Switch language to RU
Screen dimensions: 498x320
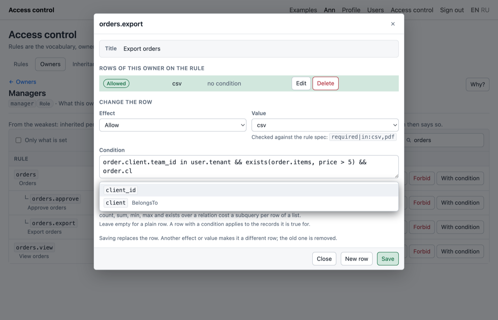point(485,10)
